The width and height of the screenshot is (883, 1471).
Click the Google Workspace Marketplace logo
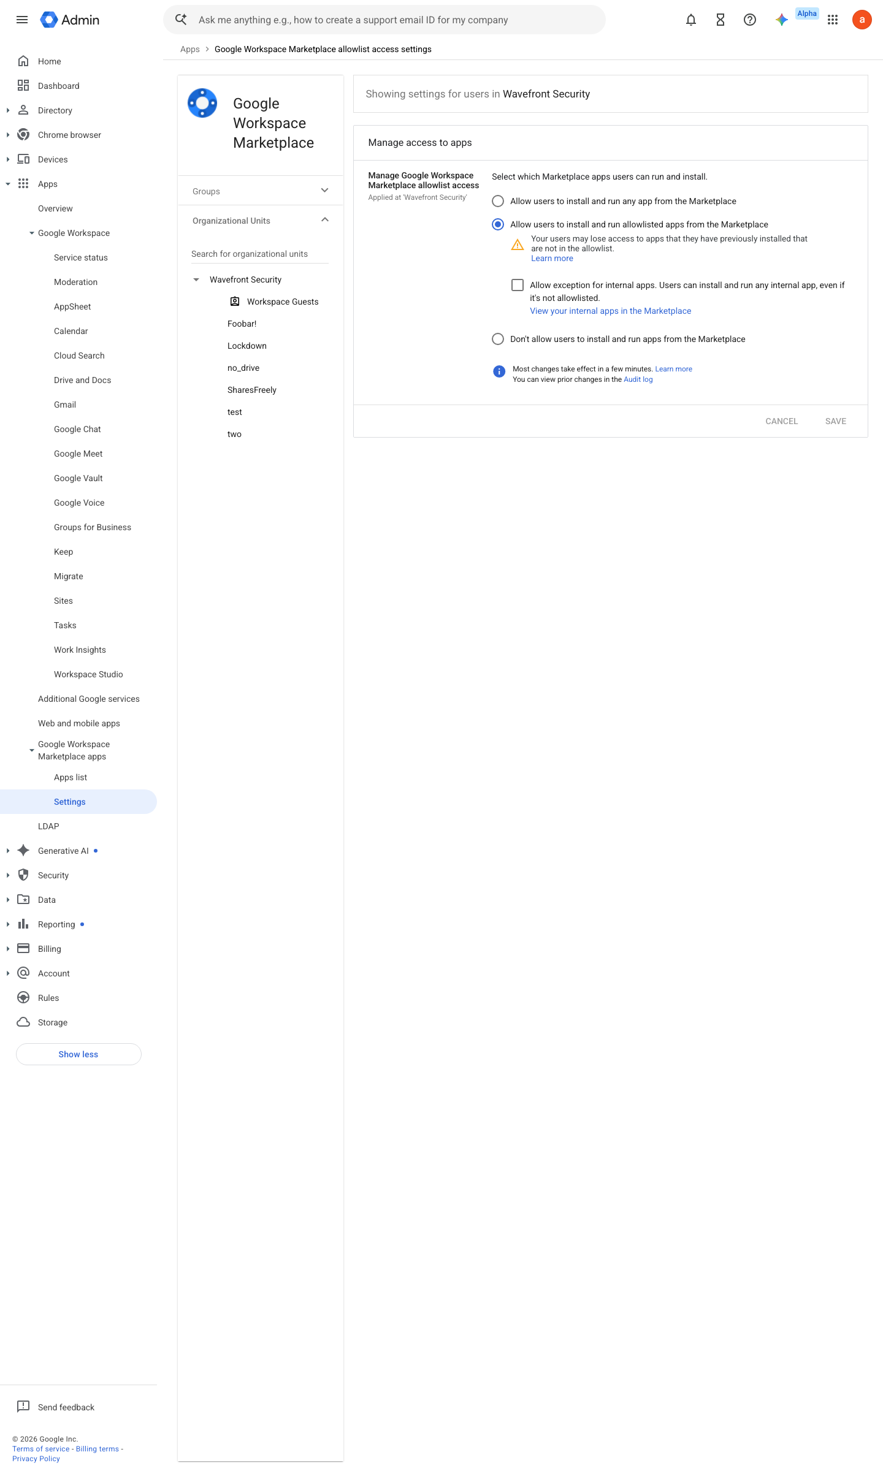(202, 104)
